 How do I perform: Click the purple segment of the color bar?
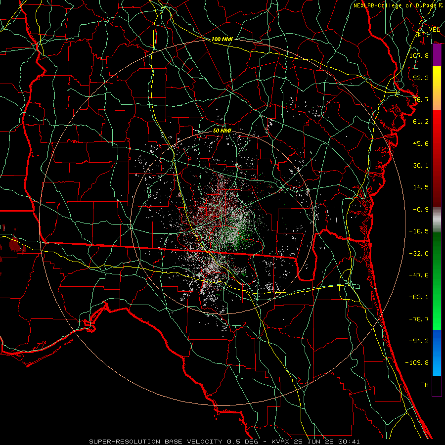[x=437, y=55]
